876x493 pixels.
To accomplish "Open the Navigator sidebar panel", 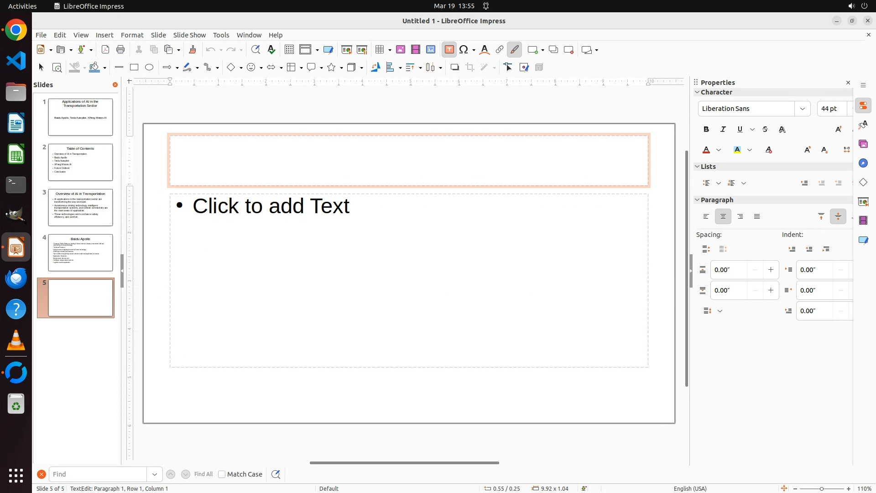I will 863,163.
